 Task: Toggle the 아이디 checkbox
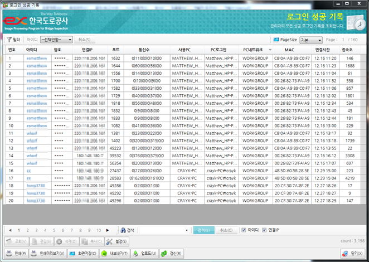pos(244,230)
